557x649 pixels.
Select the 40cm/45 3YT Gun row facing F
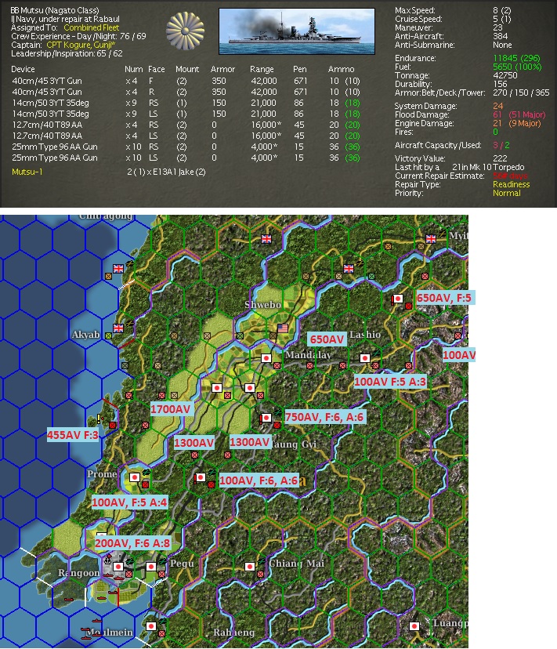tap(186, 81)
